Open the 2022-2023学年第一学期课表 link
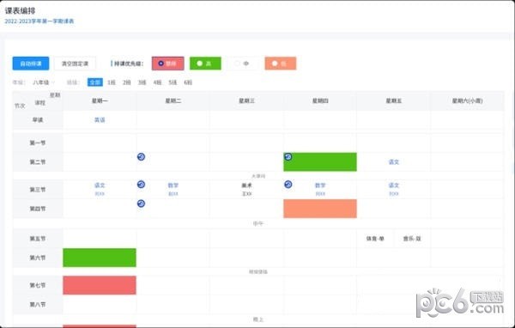Image resolution: width=515 pixels, height=328 pixels. 39,21
